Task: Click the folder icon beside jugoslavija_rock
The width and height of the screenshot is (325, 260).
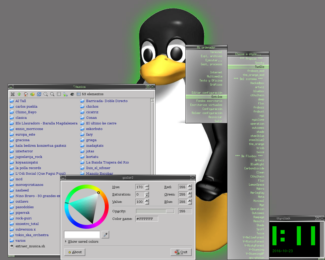Action: click(x=12, y=157)
